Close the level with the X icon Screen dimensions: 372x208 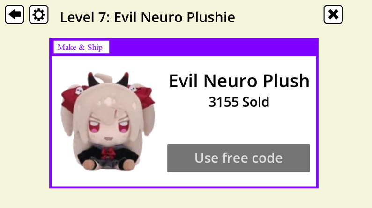(333, 14)
